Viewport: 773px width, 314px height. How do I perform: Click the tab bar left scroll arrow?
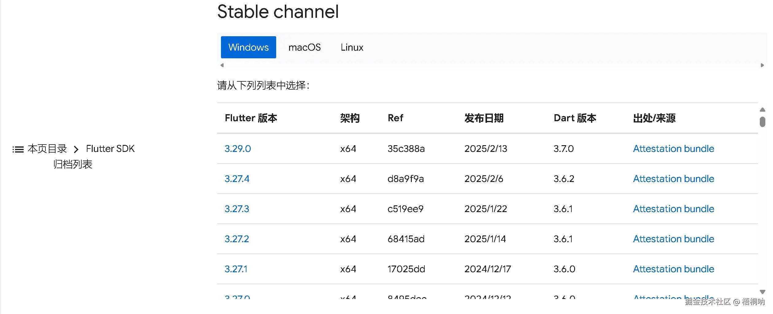coord(222,65)
